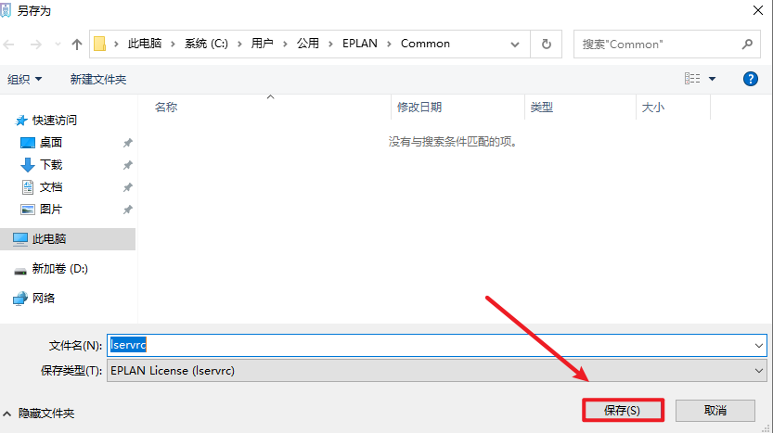
Task: Expand the Organize (组织) menu
Action: coord(24,80)
